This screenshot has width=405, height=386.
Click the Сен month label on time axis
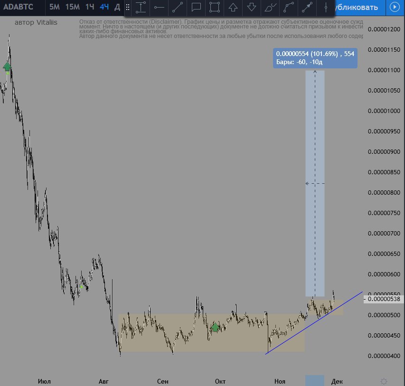pos(163,381)
